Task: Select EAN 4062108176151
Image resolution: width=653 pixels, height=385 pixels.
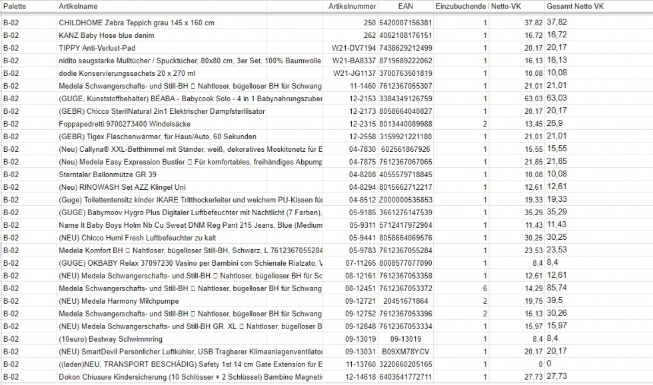Action: (406, 35)
